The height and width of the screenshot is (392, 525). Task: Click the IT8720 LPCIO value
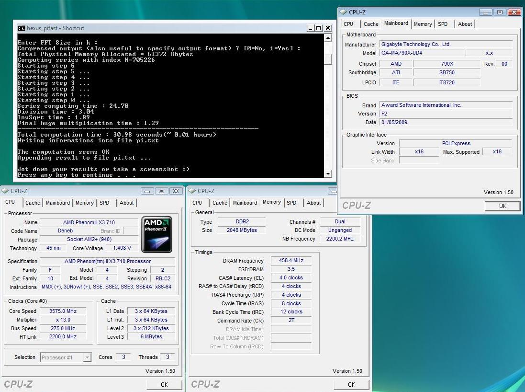447,82
